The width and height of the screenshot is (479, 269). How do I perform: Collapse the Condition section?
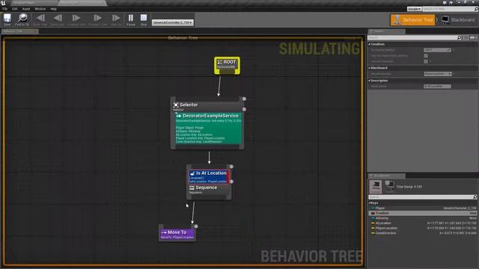pos(369,44)
